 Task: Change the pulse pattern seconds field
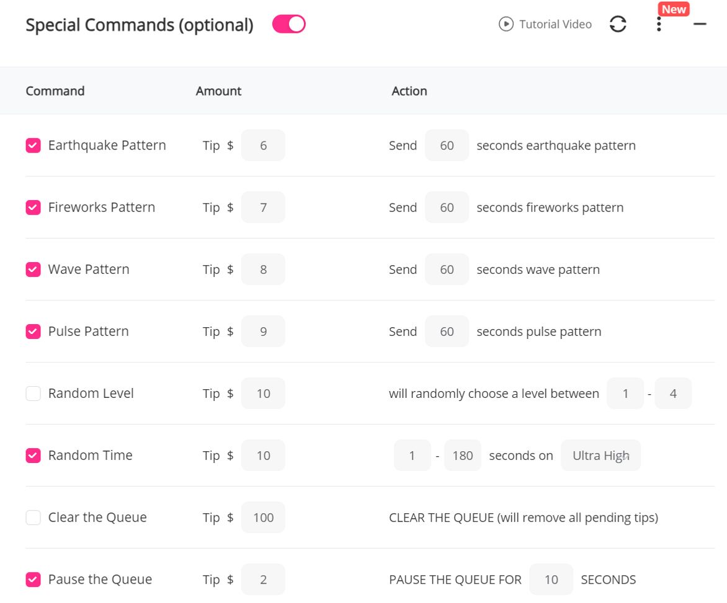pos(447,332)
